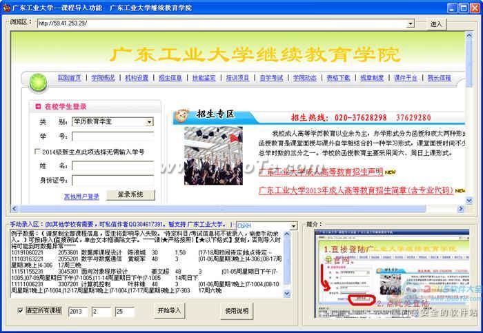Viewport: 483px width, 333px height.
Task: Click the pink icon before 在校学生登录
Action: pyautogui.click(x=38, y=106)
